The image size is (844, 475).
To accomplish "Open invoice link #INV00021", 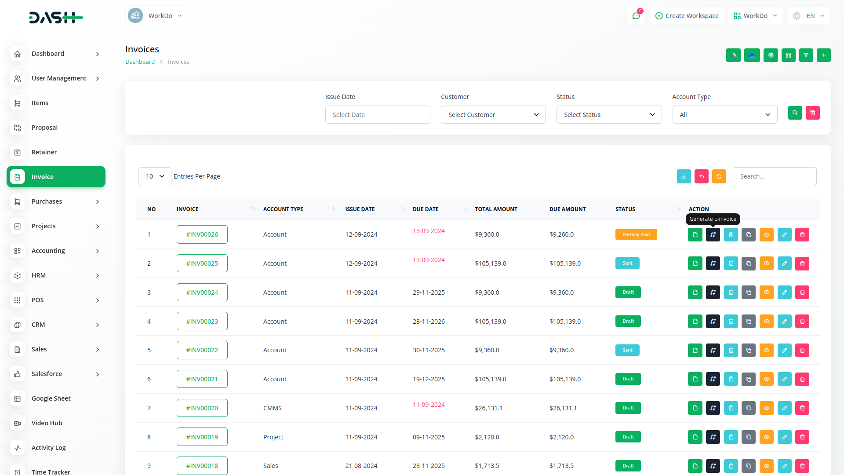I will point(202,379).
